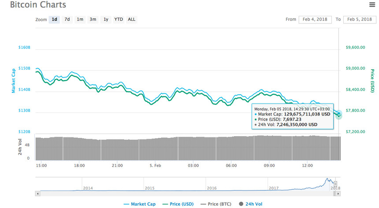Select the 7d zoom range
This screenshot has height=208, width=379.
[x=67, y=19]
